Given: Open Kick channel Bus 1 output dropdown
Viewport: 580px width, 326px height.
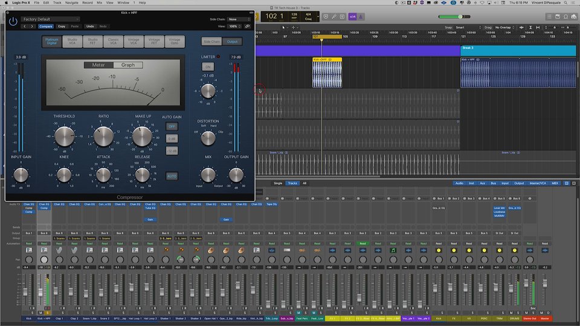Looking at the screenshot, I should tap(29, 233).
